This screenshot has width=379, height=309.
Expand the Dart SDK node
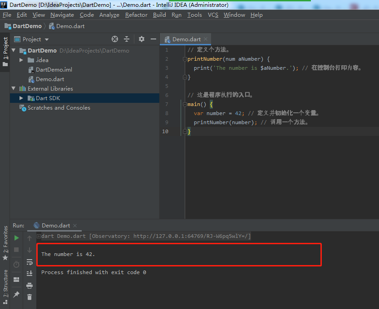21,98
